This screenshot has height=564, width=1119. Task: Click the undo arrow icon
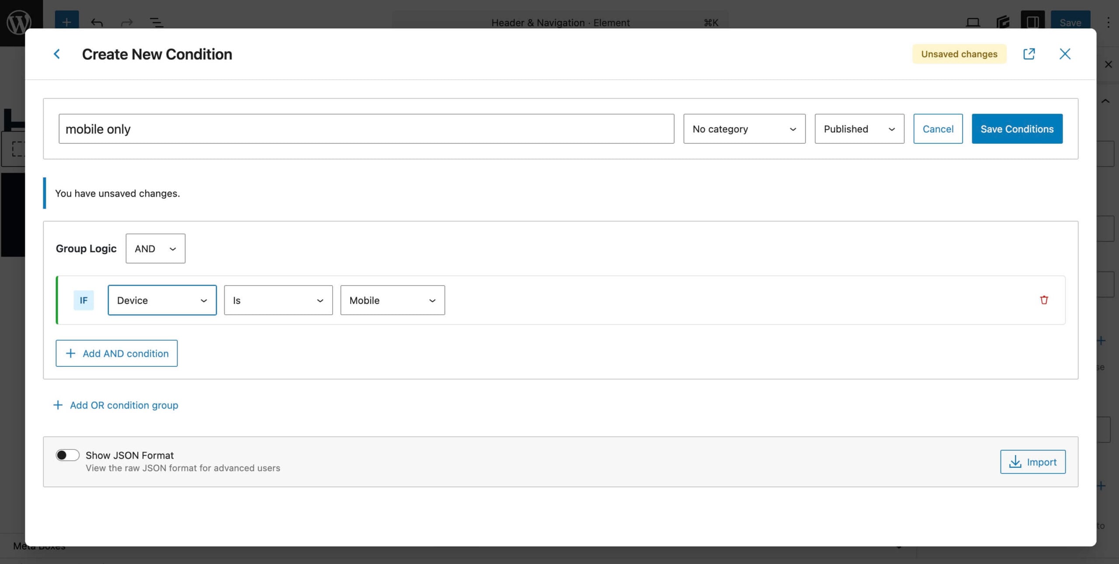97,23
